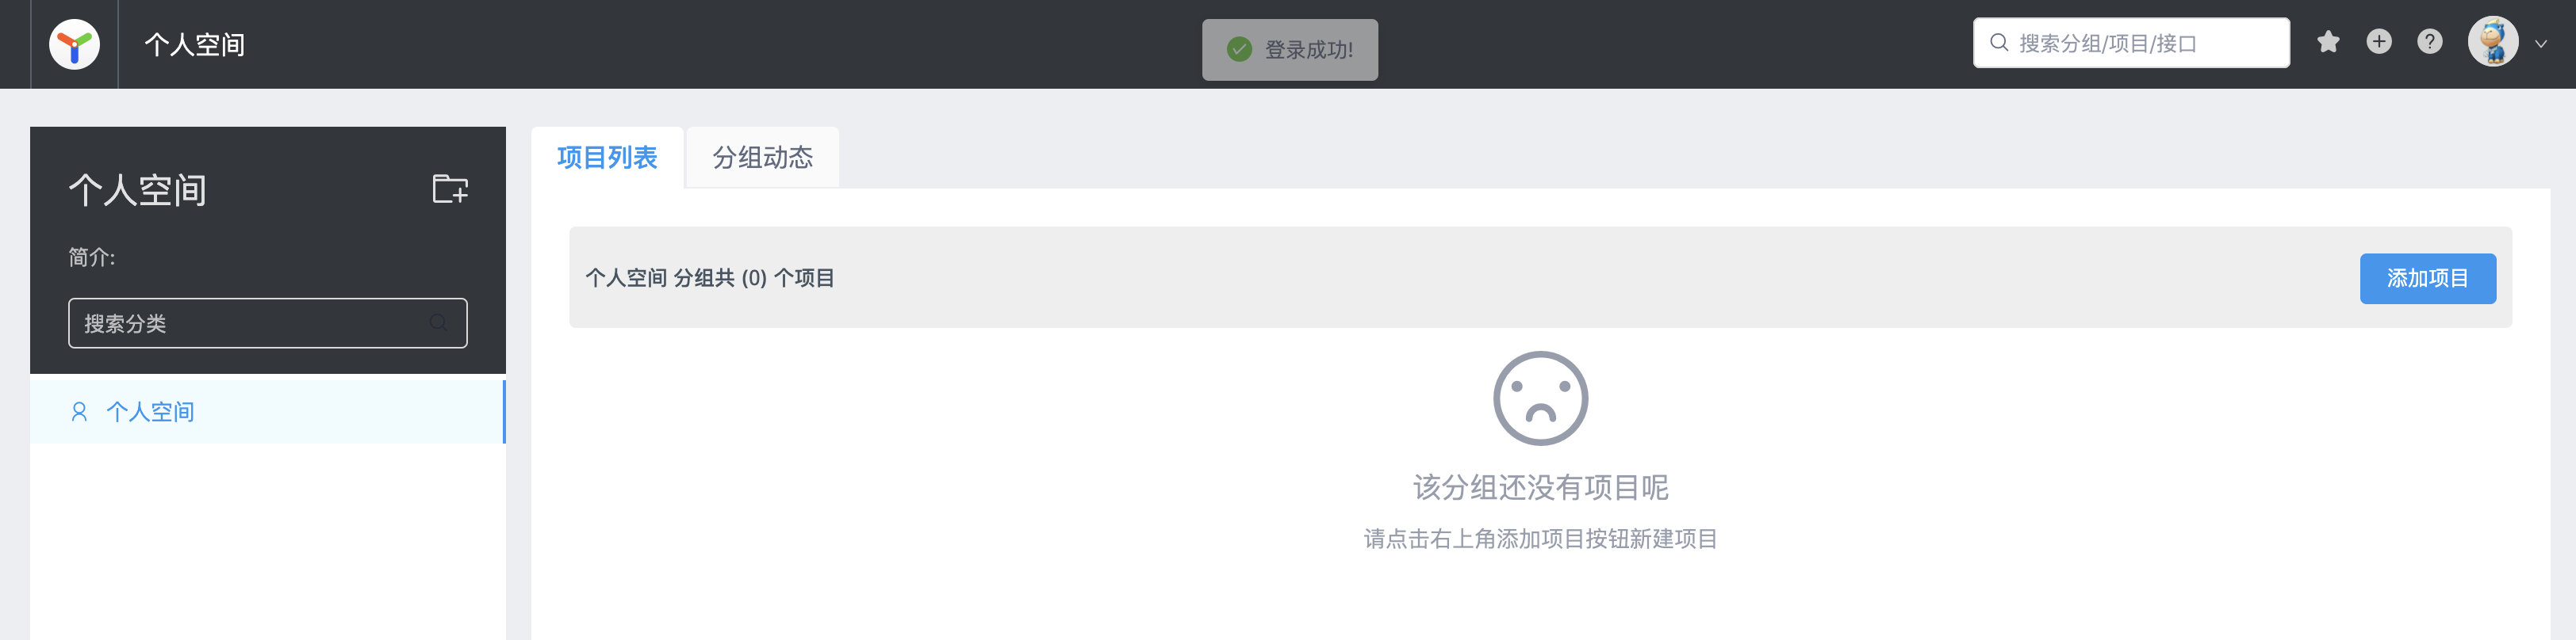Click the add group folder icon
This screenshot has width=2576, height=640.
(450, 188)
